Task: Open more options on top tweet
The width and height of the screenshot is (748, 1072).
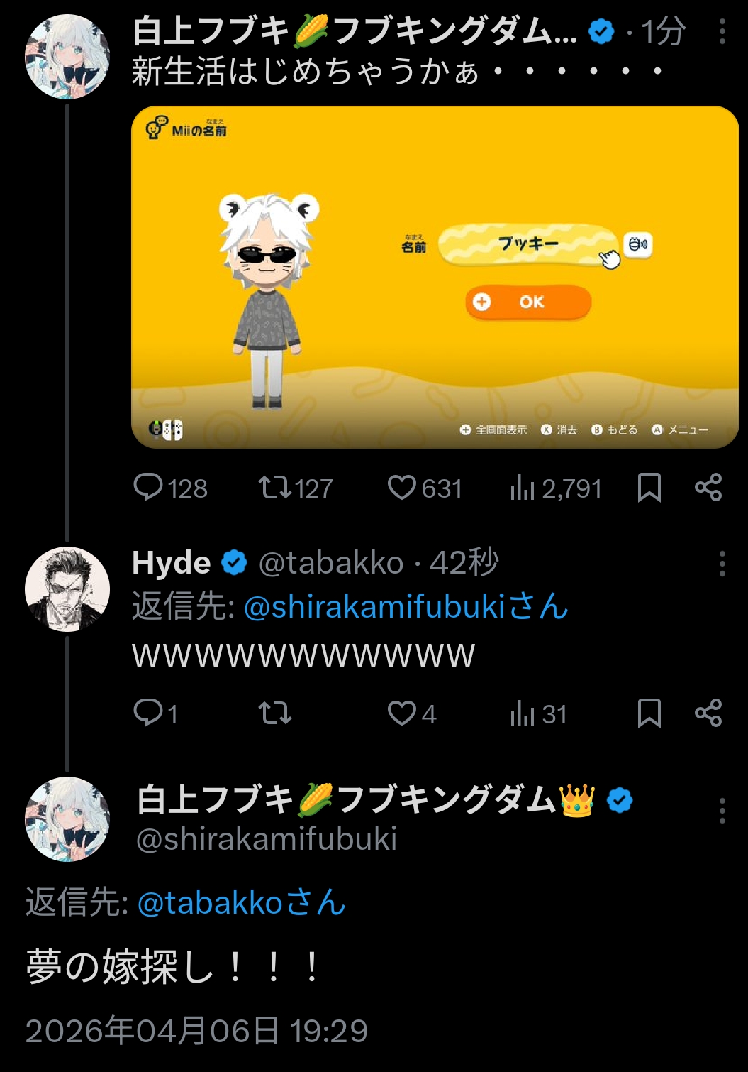Action: 722,32
